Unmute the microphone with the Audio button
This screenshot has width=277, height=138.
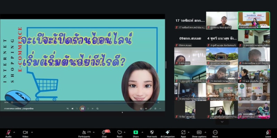coord(8,132)
